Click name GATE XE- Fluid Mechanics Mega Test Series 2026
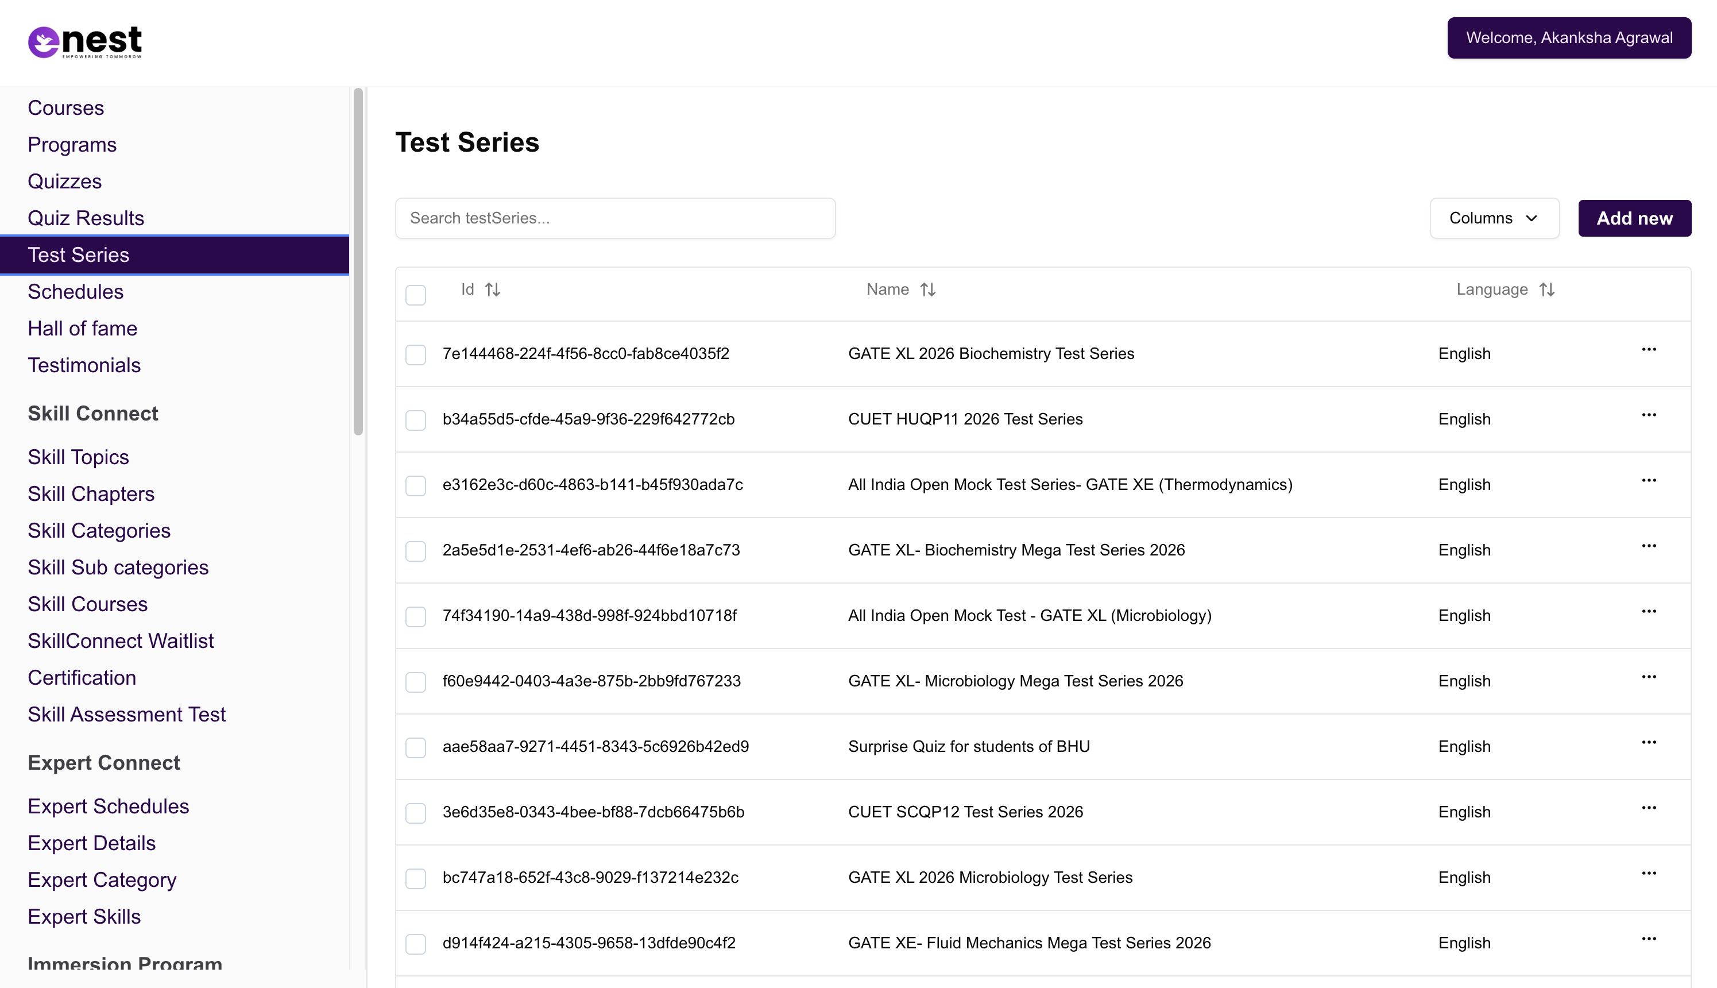Image resolution: width=1717 pixels, height=988 pixels. point(1029,943)
